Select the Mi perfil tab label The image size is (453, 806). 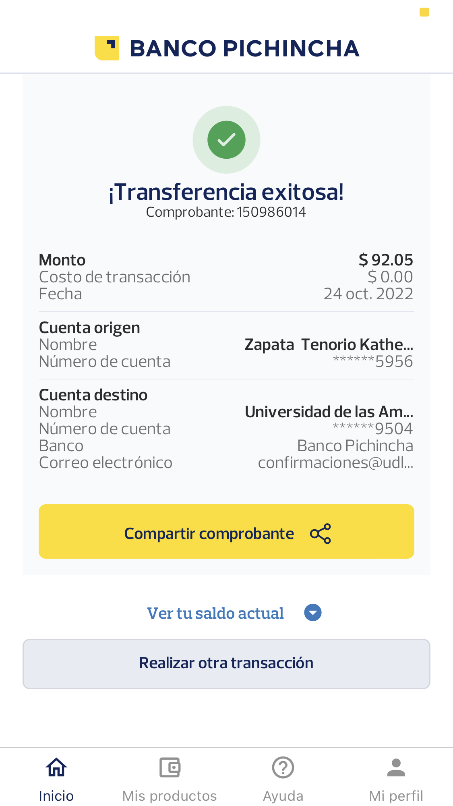pos(396,796)
